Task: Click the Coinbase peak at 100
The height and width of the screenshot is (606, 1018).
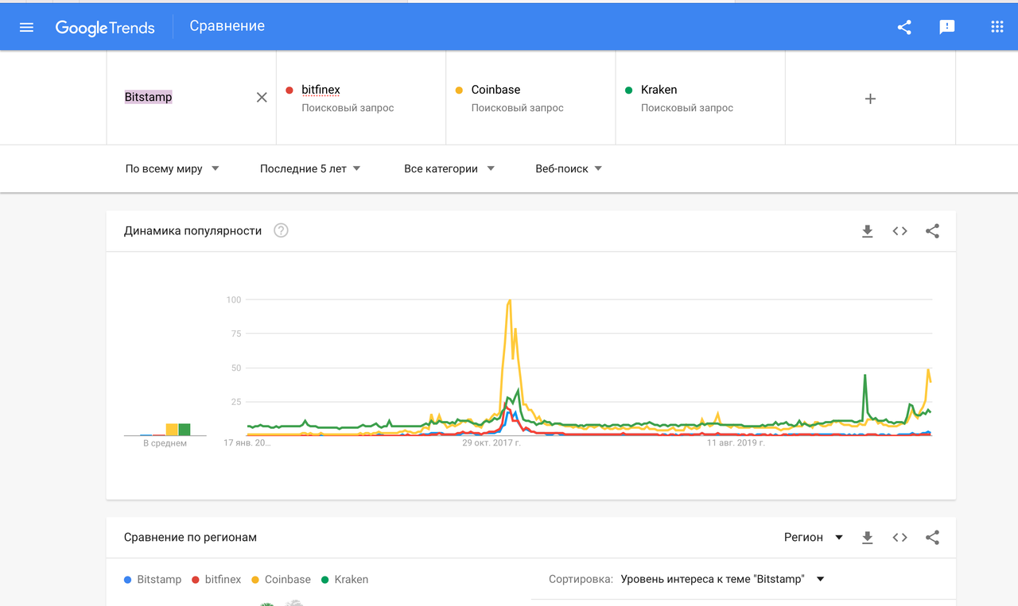Action: [509, 300]
